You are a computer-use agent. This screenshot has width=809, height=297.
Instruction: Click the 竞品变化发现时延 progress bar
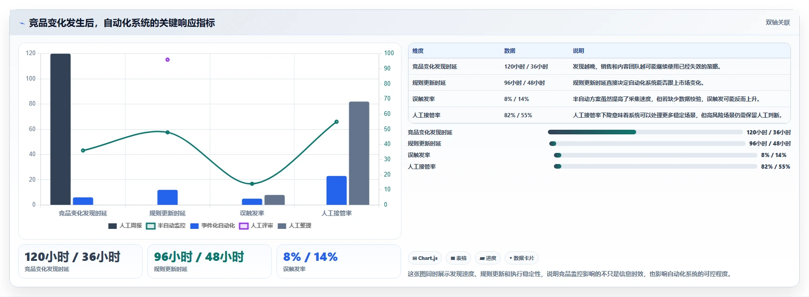coord(645,132)
